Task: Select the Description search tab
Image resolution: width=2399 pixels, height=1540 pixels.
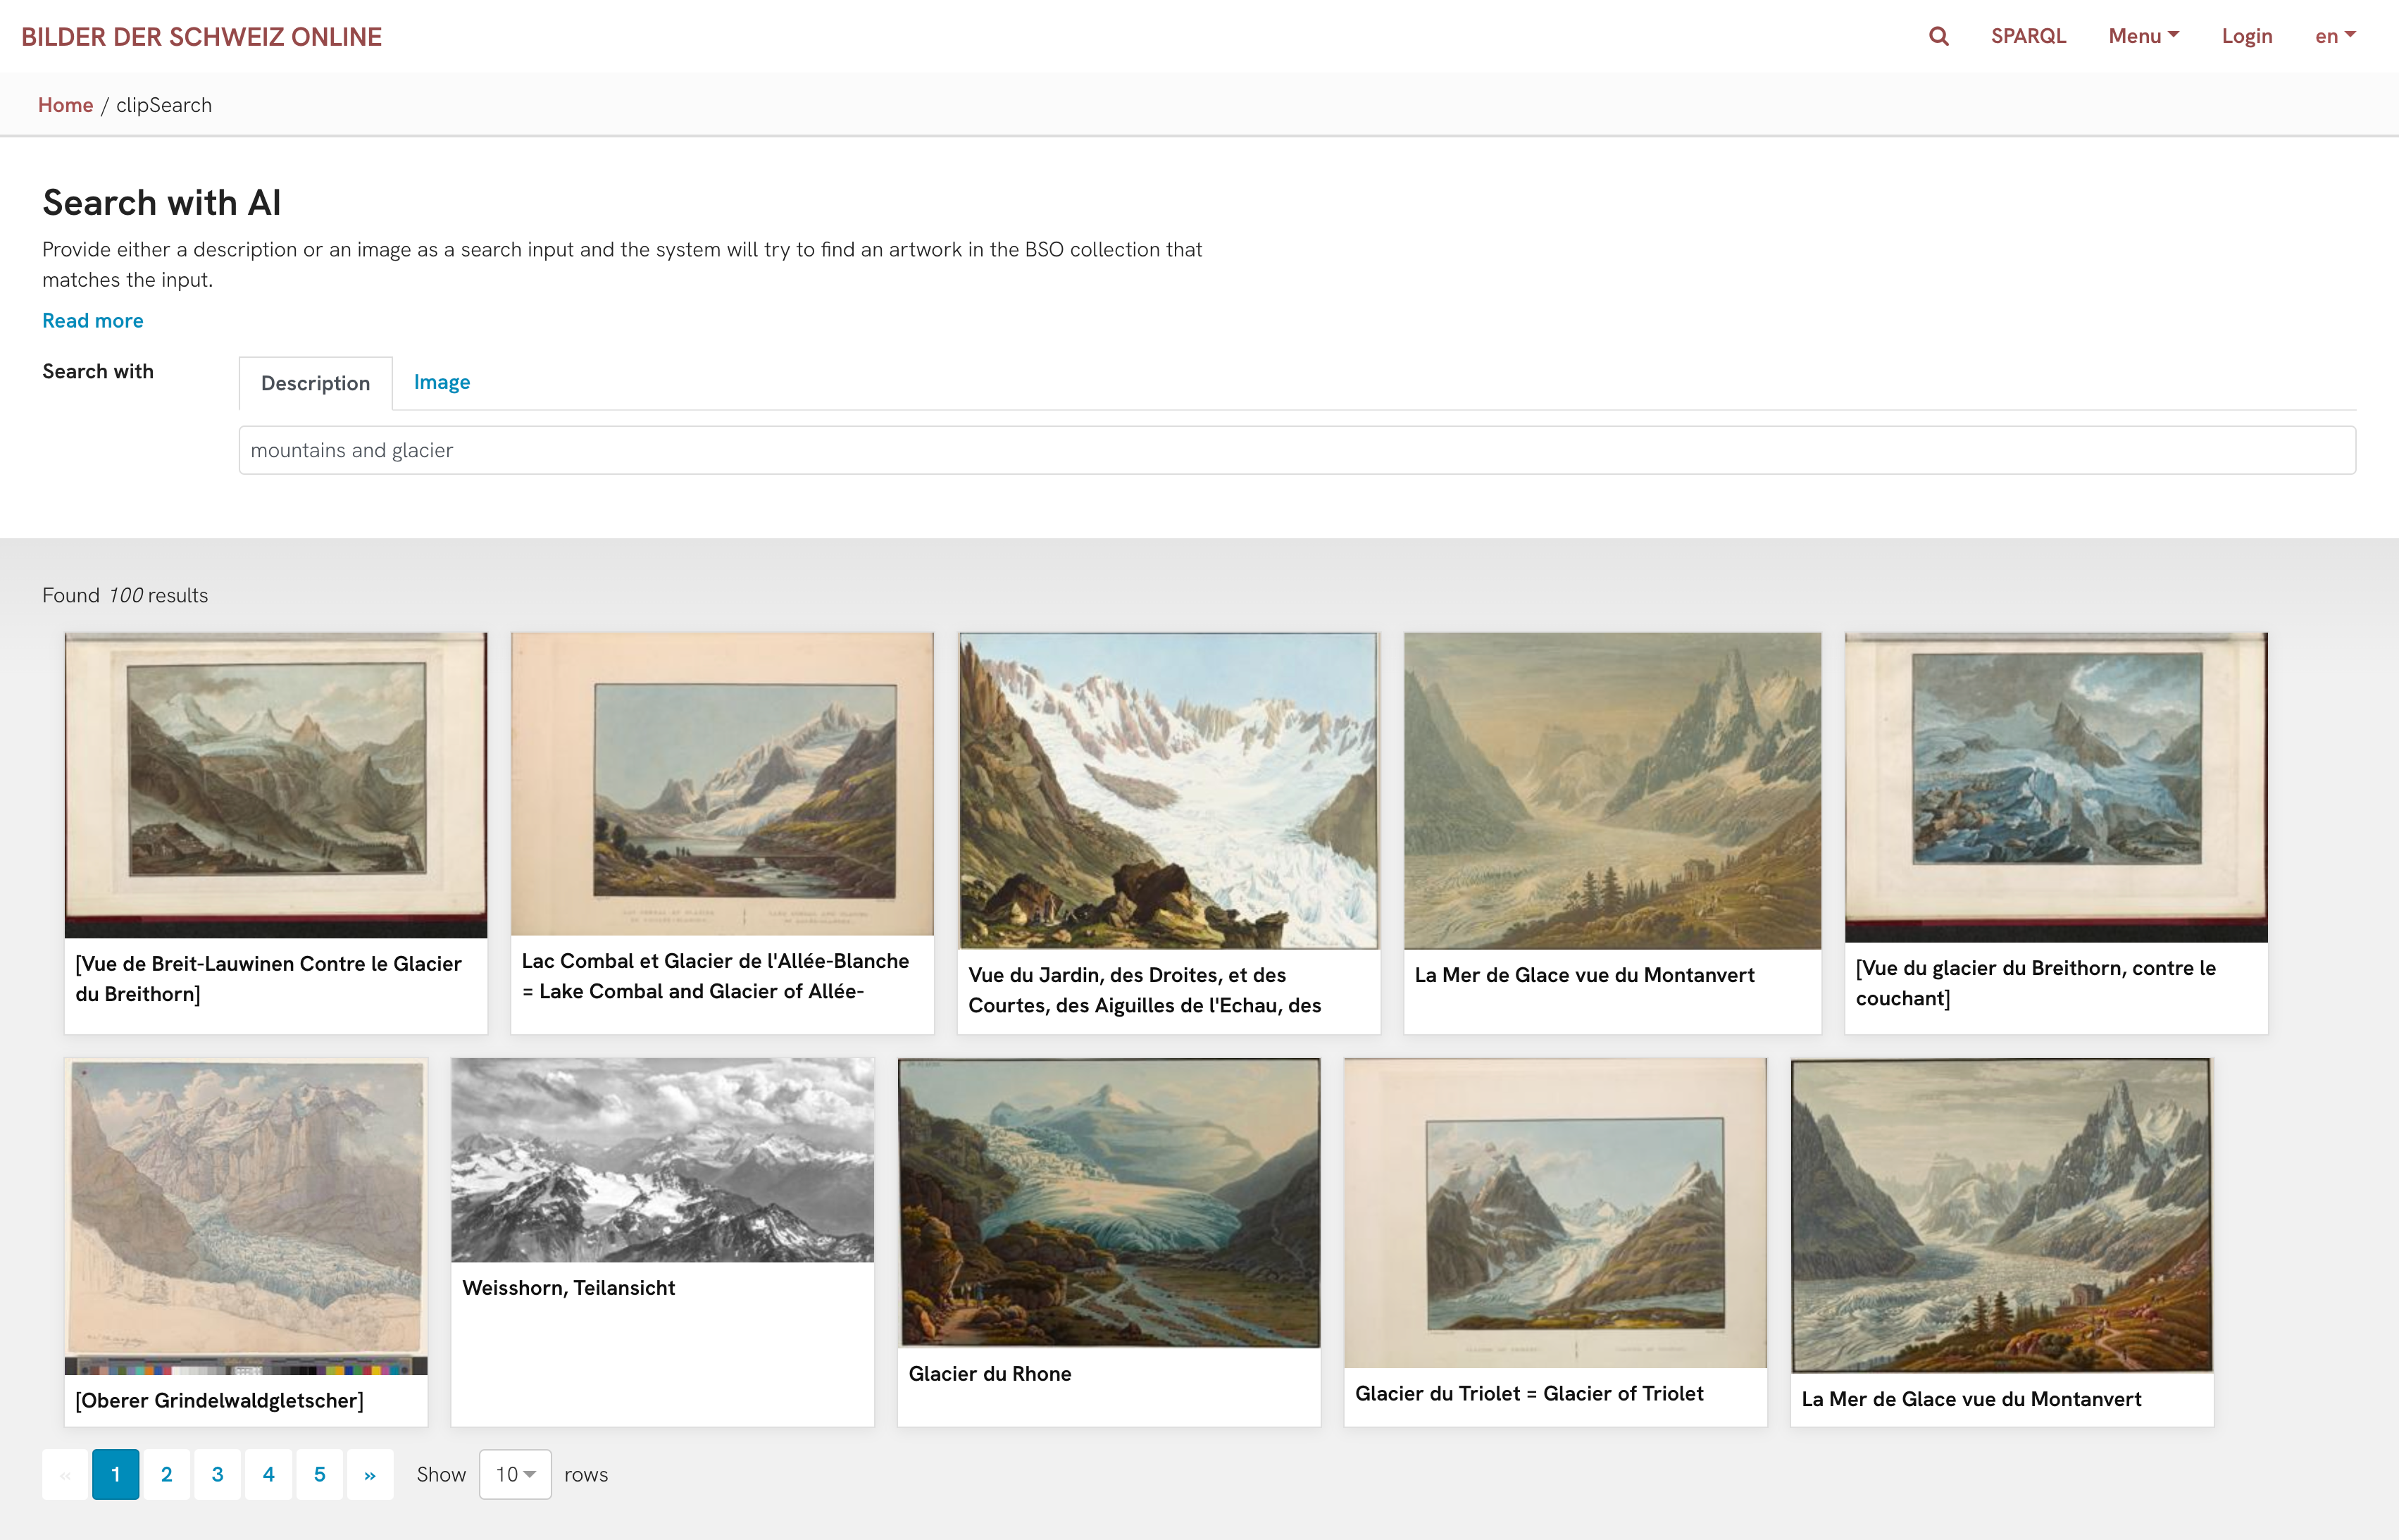Action: pos(315,383)
